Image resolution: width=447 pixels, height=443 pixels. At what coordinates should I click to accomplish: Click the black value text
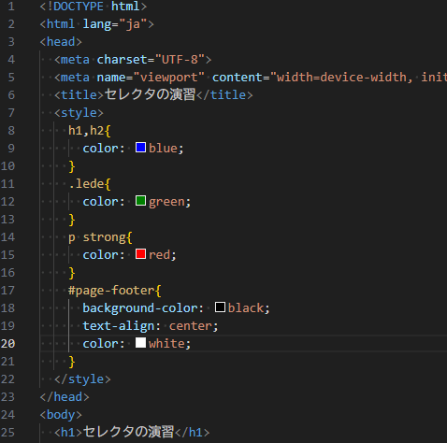point(246,308)
